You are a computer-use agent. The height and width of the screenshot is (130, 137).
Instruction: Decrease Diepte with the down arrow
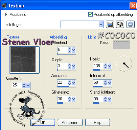pos(69,68)
